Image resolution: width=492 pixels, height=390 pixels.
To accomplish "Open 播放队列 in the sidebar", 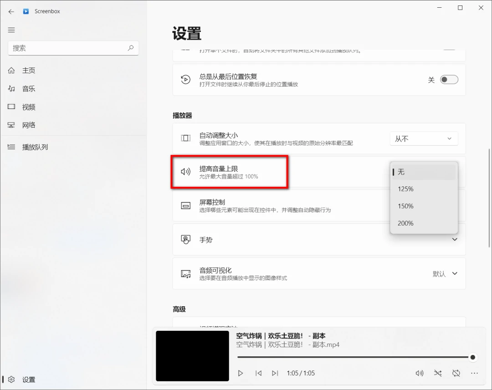I will 35,147.
